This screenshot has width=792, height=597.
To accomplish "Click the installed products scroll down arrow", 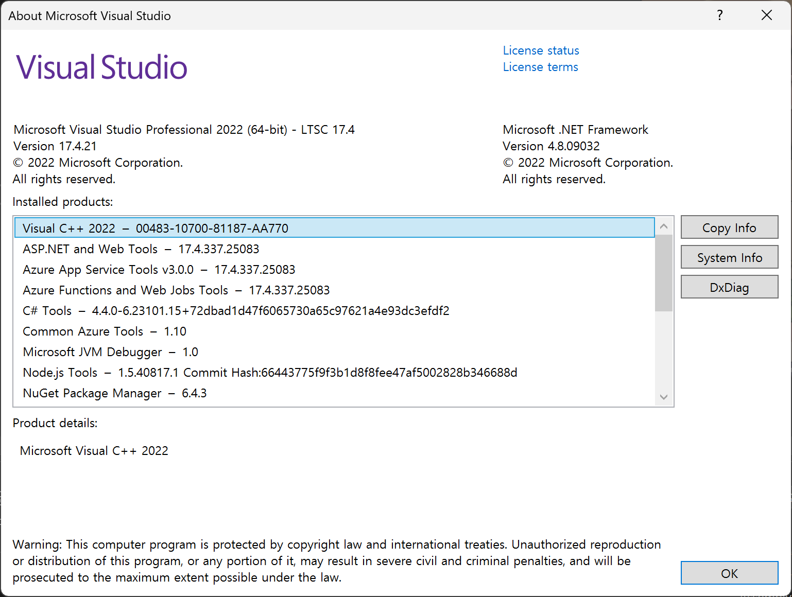I will pos(664,397).
